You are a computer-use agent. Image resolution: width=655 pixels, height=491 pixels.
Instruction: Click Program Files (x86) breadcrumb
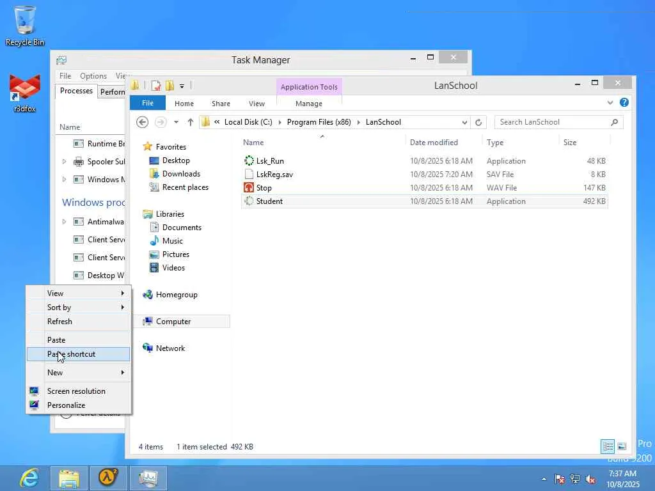[x=319, y=122]
